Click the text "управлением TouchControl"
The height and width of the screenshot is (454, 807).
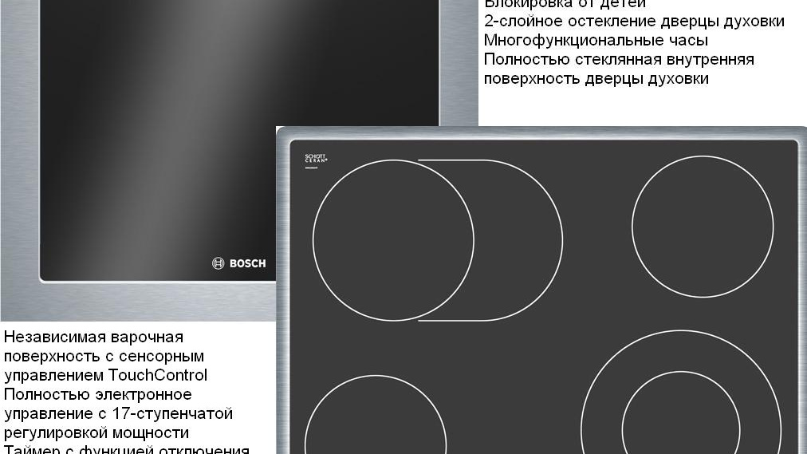(x=105, y=375)
